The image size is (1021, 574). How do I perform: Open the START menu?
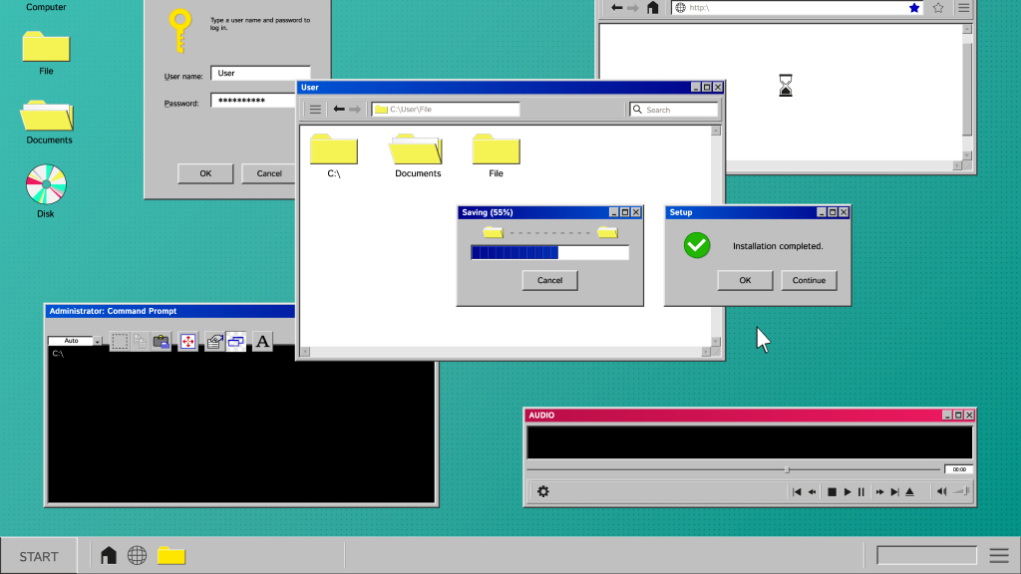click(x=39, y=556)
